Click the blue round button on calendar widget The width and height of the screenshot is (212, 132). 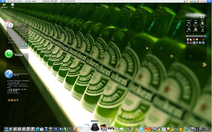[x=26, y=45]
